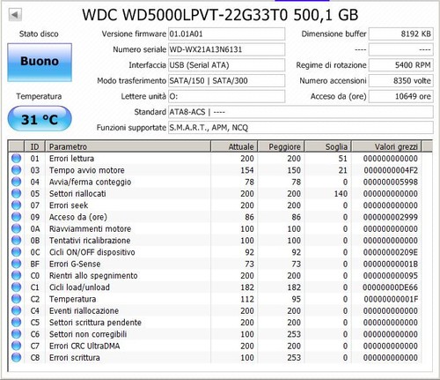This screenshot has height=380, width=440.
Task: Click raw value 000000005998
Action: [x=391, y=182]
